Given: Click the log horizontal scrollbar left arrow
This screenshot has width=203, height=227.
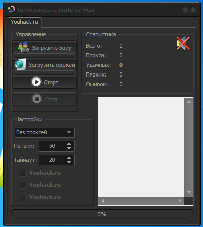Looking at the screenshot, I should [103, 201].
